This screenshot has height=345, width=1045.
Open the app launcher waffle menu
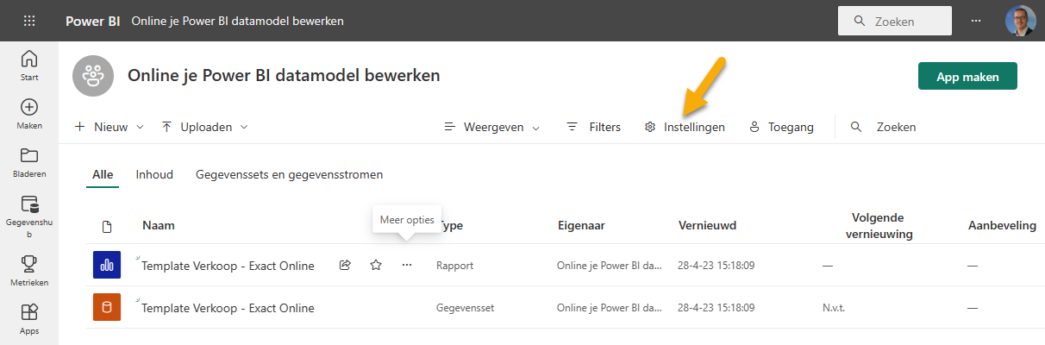pos(29,21)
